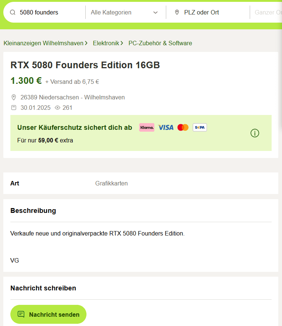Open PC-Zubehör & Software breadcrumb
The width and height of the screenshot is (282, 326).
click(x=160, y=43)
